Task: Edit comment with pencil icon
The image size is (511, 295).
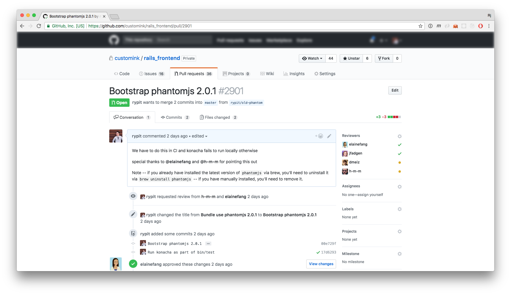Action: pyautogui.click(x=329, y=136)
